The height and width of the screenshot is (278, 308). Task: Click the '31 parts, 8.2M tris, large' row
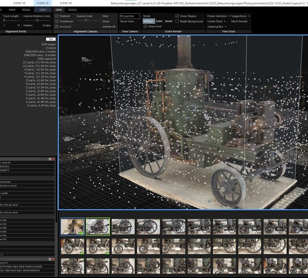[x=41, y=106]
